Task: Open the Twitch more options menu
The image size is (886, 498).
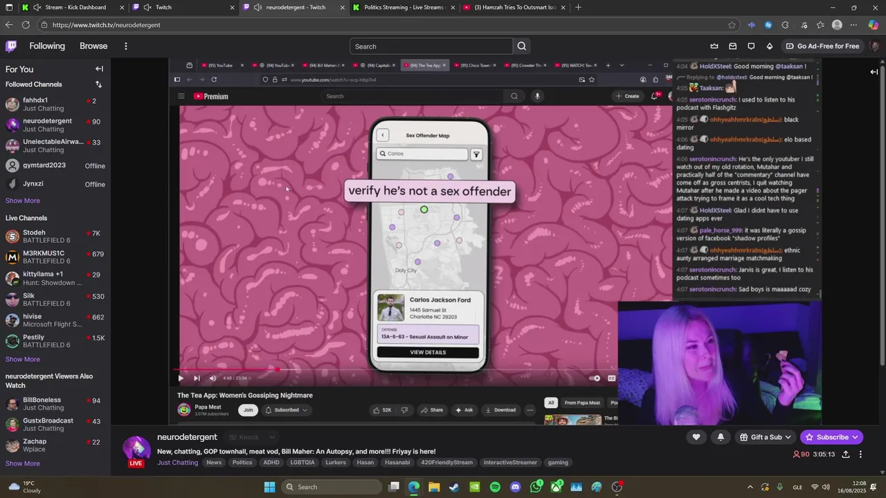Action: (x=125, y=46)
